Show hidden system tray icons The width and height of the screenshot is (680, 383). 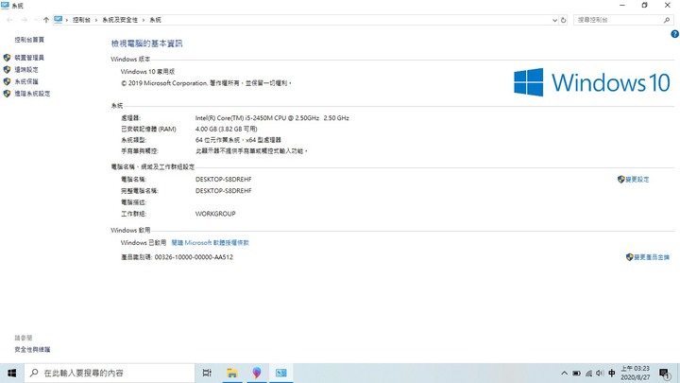[x=564, y=373]
